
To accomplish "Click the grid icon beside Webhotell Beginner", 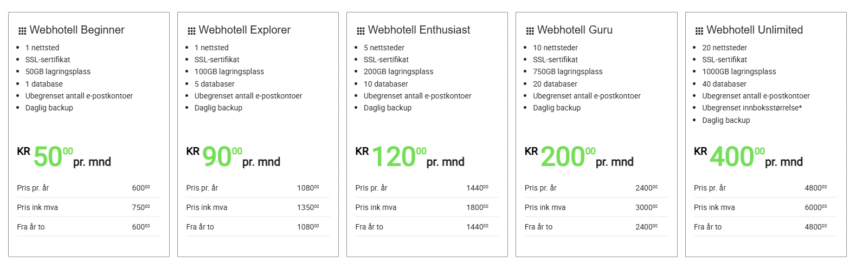I will [x=22, y=31].
